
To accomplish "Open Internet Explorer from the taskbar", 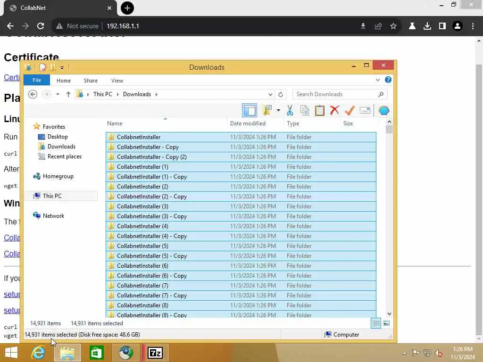I will pos(38,353).
